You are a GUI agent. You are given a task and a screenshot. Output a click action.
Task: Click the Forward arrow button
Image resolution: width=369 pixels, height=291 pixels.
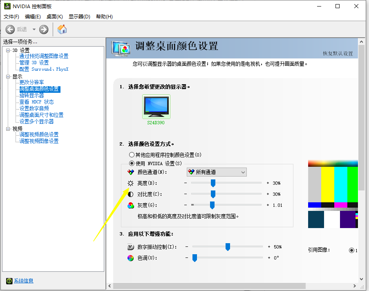[44, 29]
